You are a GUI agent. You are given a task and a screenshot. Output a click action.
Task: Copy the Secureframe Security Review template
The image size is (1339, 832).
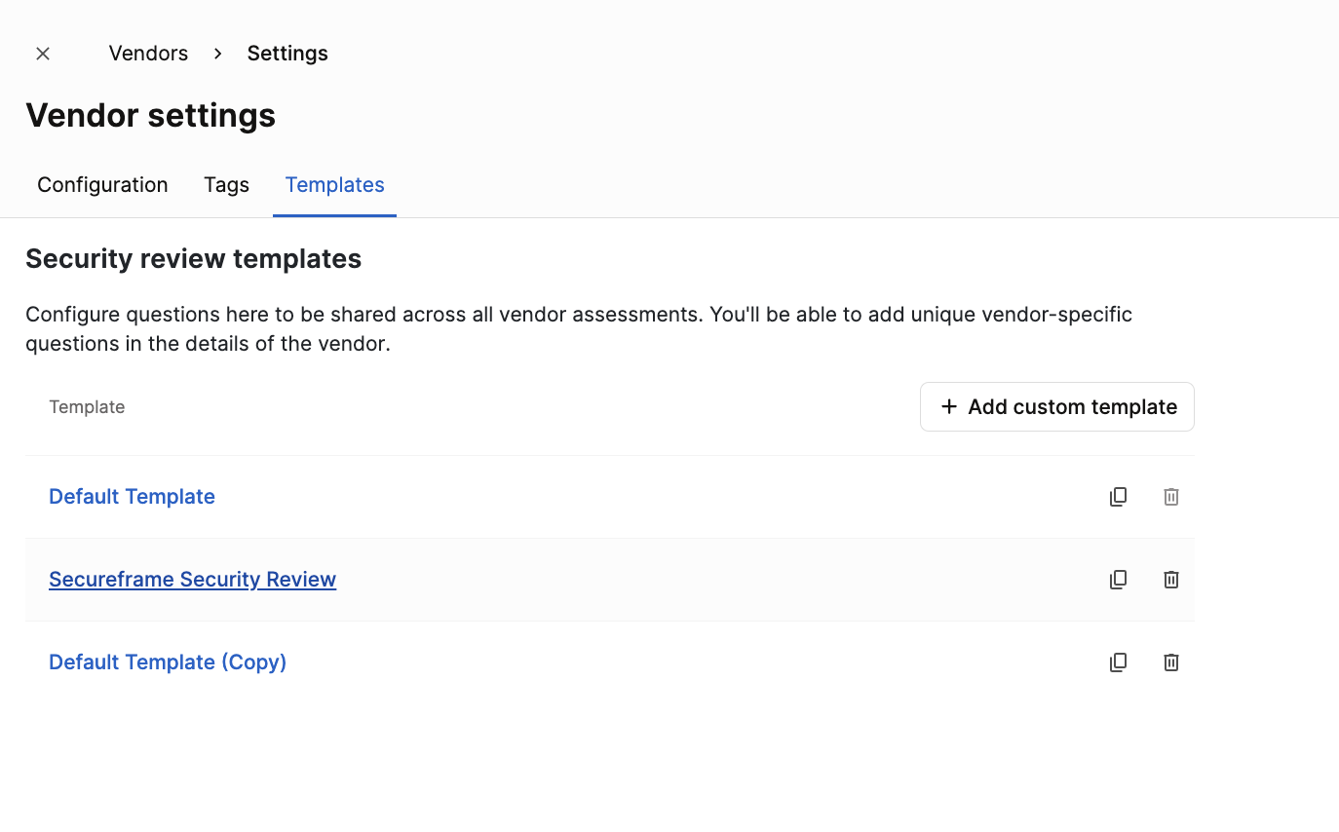click(x=1118, y=579)
